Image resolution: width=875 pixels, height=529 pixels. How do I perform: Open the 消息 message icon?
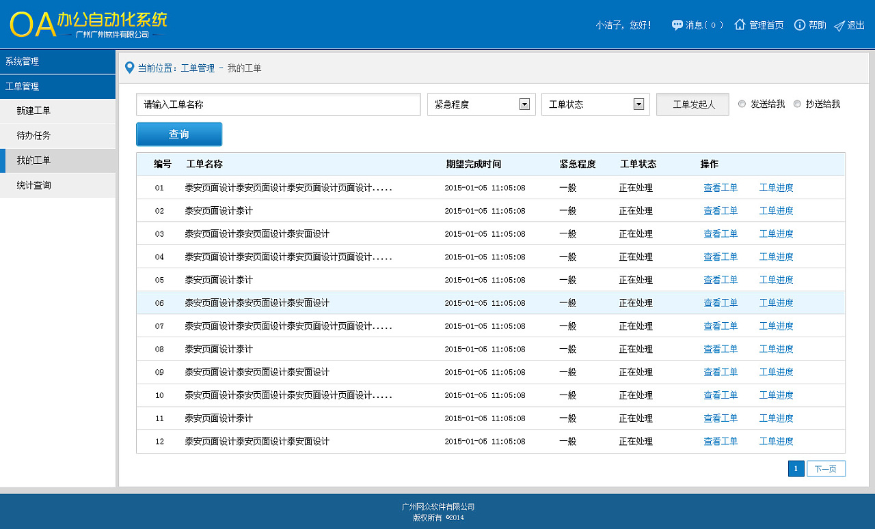point(676,25)
